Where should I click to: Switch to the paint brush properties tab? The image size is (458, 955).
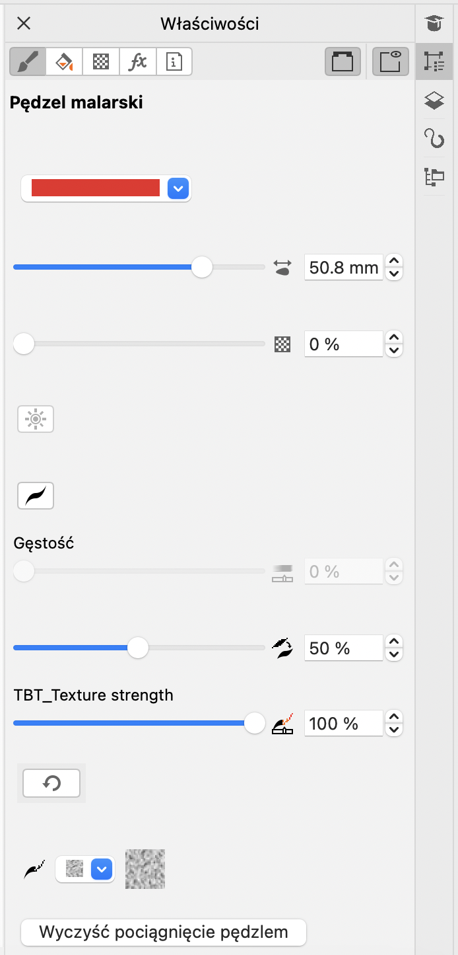28,63
